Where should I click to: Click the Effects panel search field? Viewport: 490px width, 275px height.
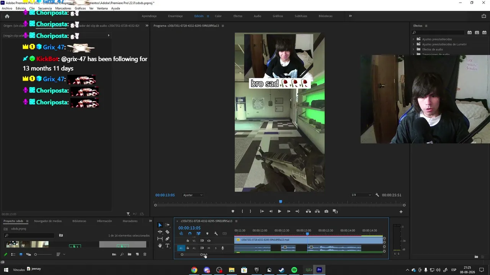pos(438,32)
